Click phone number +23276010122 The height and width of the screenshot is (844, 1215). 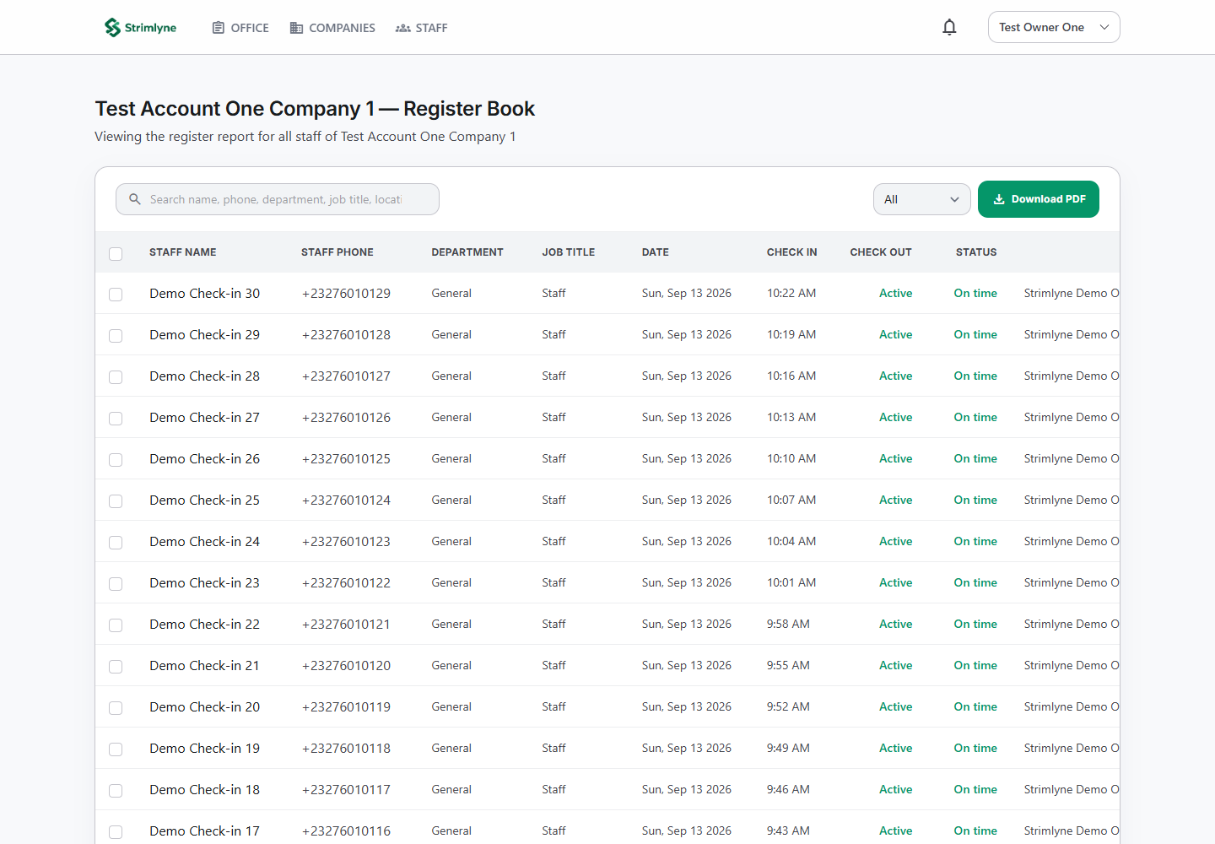[x=346, y=583]
